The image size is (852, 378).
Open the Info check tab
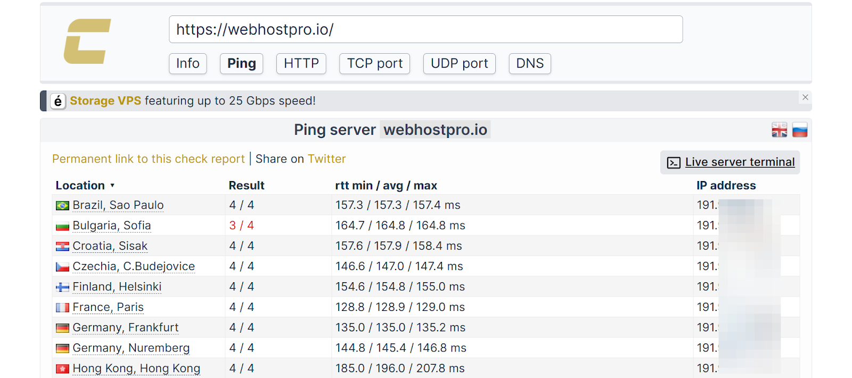(188, 63)
